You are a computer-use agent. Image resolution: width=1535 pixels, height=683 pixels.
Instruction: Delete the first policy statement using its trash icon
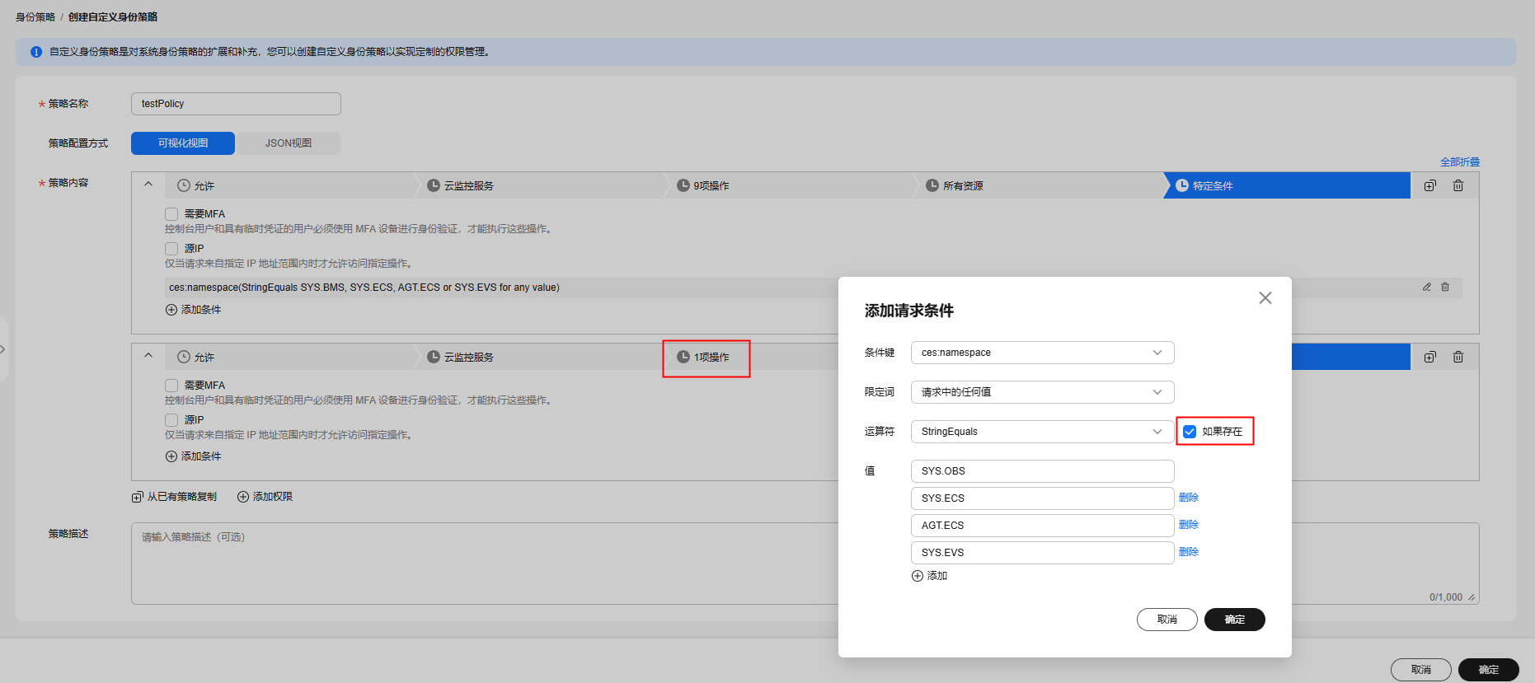point(1458,186)
